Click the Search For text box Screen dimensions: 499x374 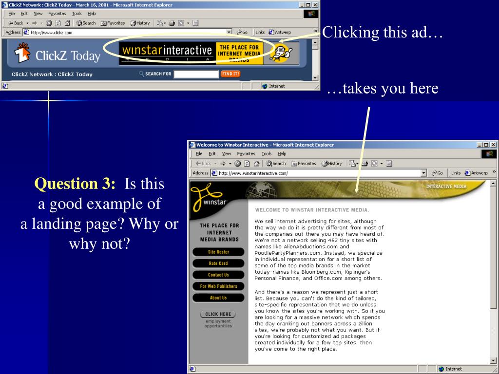coord(196,74)
